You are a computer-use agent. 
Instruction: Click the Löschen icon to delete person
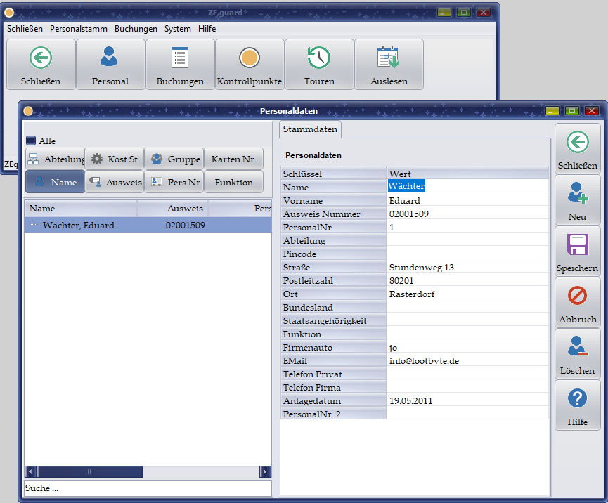577,353
